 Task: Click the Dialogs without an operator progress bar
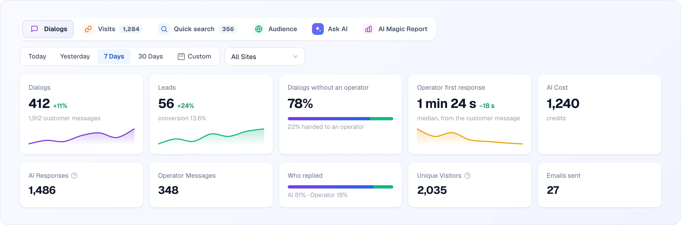[340, 119]
